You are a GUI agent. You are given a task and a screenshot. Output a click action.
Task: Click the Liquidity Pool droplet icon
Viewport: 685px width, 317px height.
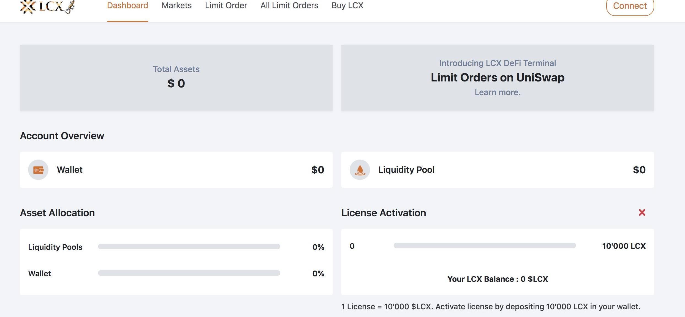coord(360,170)
